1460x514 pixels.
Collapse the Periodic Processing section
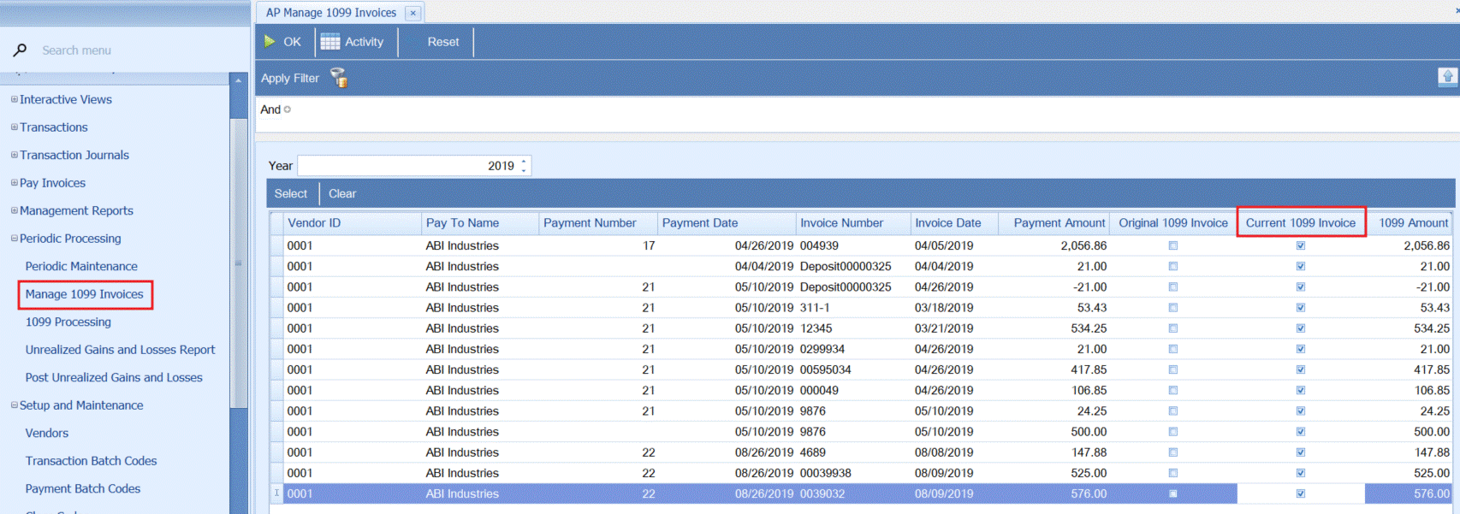click(x=14, y=239)
